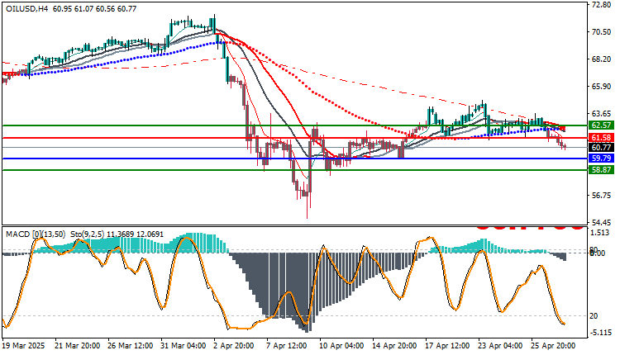Click the 31 Mar 04:00 time label
Image resolution: width=620 pixels, height=355 pixels.
tap(183, 346)
